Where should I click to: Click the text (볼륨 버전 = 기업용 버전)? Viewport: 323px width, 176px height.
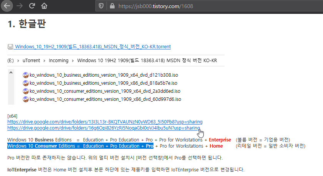[x=263, y=140]
